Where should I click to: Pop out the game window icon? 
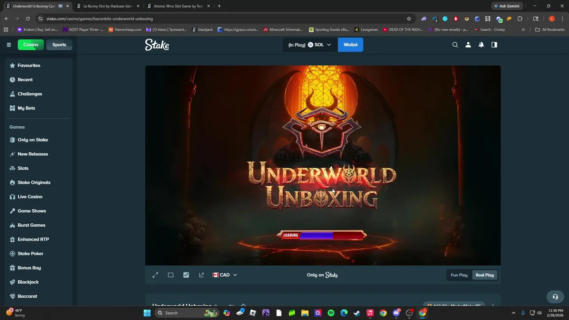201,275
